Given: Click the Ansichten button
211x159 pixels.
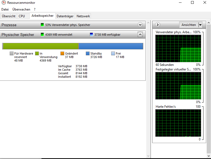Looking at the screenshot, I should point(189,25).
